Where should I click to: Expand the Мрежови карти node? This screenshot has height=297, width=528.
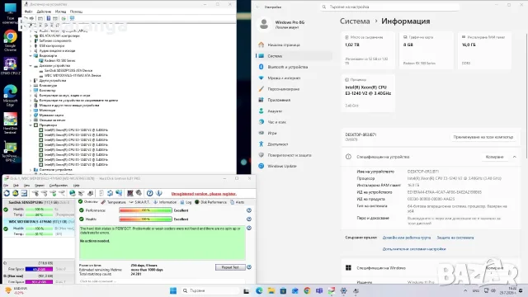[31, 115]
